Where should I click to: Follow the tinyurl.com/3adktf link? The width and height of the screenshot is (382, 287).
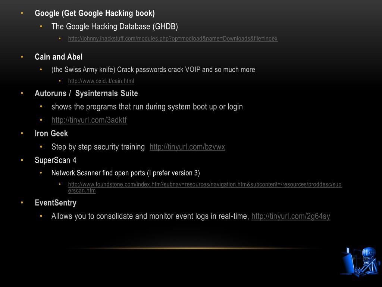click(x=89, y=120)
